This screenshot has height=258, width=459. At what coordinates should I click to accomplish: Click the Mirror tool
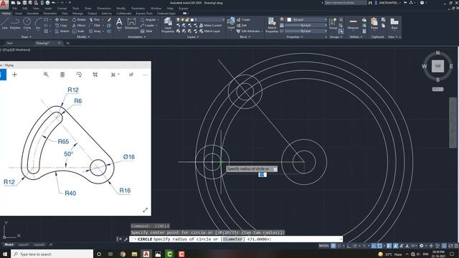(x=79, y=26)
